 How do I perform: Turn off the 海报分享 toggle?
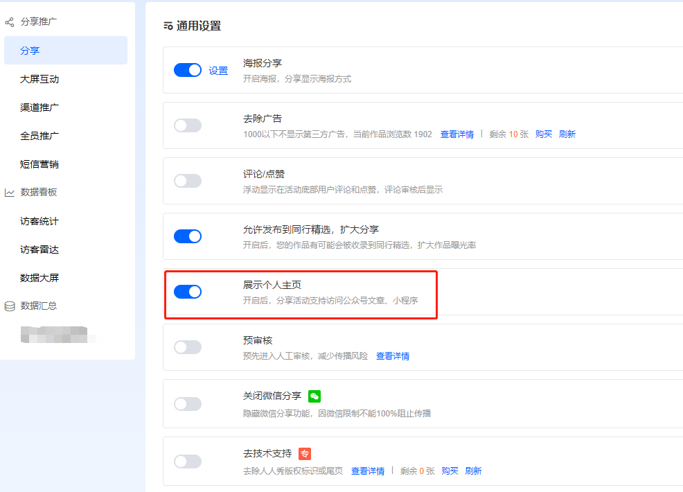188,70
